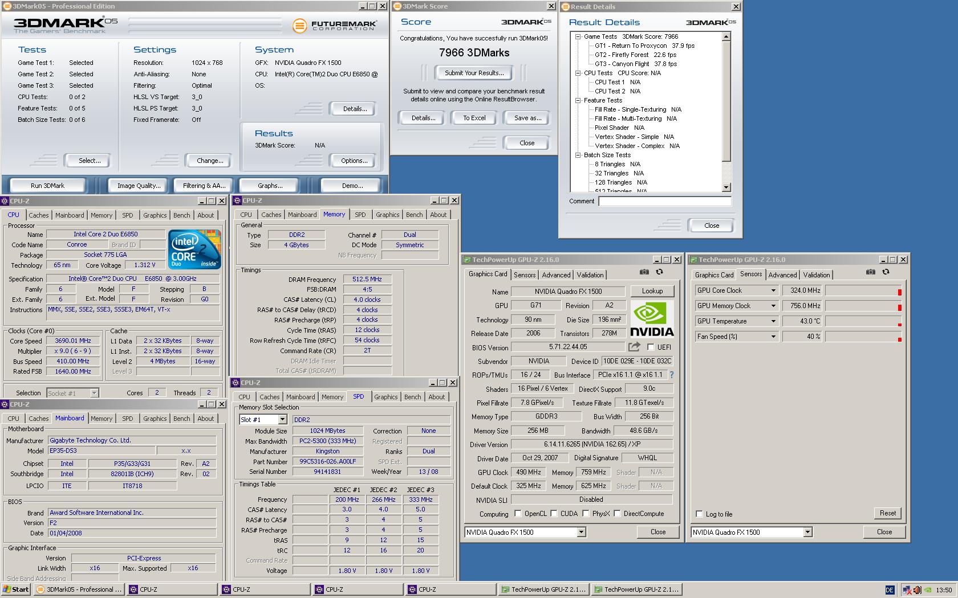Open GPU selector dropdown in Sensors window
The image size is (958, 598).
[807, 532]
